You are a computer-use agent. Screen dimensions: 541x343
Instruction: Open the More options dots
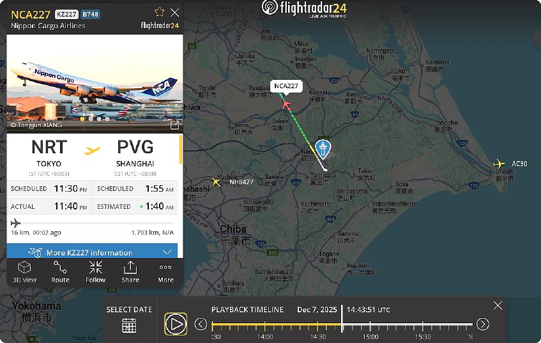(x=165, y=267)
